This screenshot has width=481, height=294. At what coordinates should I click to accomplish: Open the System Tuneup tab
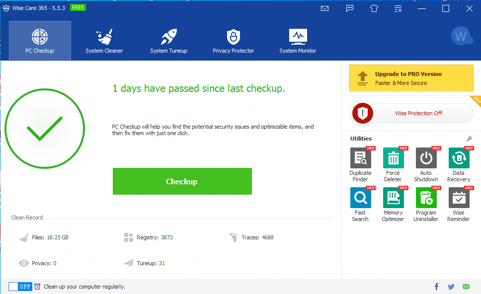click(x=168, y=40)
